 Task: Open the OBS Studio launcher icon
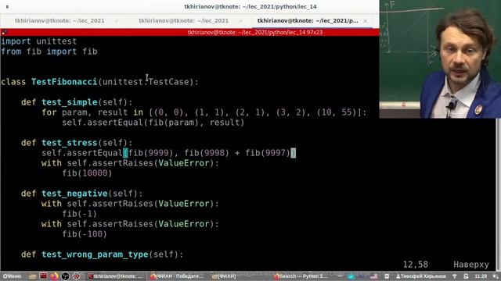(66, 276)
